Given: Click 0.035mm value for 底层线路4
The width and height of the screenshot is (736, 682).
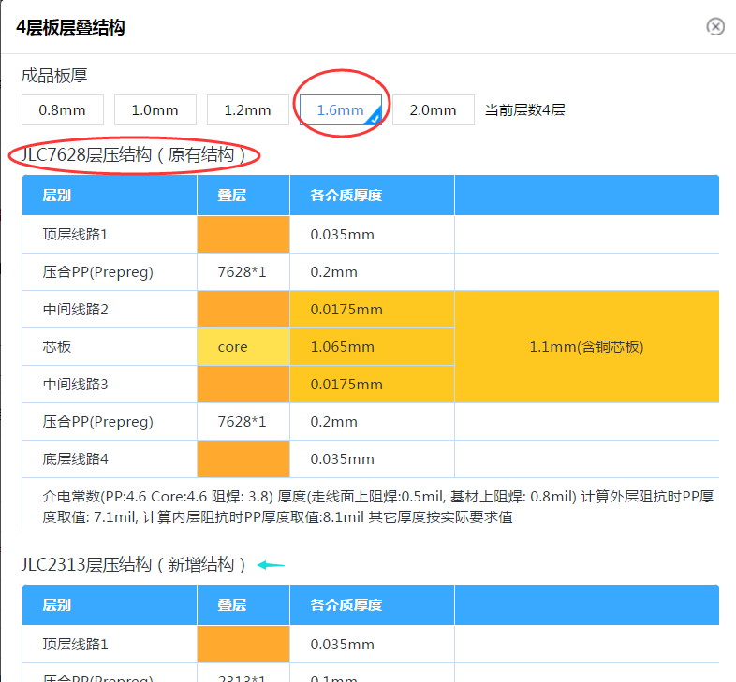Looking at the screenshot, I should click(343, 458).
